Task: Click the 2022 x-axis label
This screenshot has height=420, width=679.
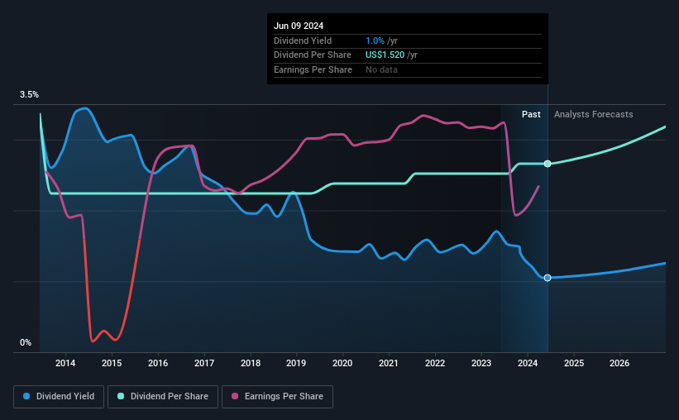Action: pos(435,363)
